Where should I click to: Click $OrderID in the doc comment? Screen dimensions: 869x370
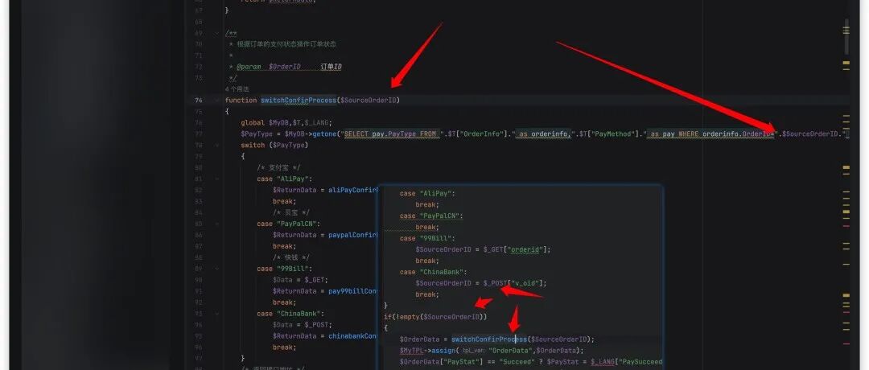284,67
